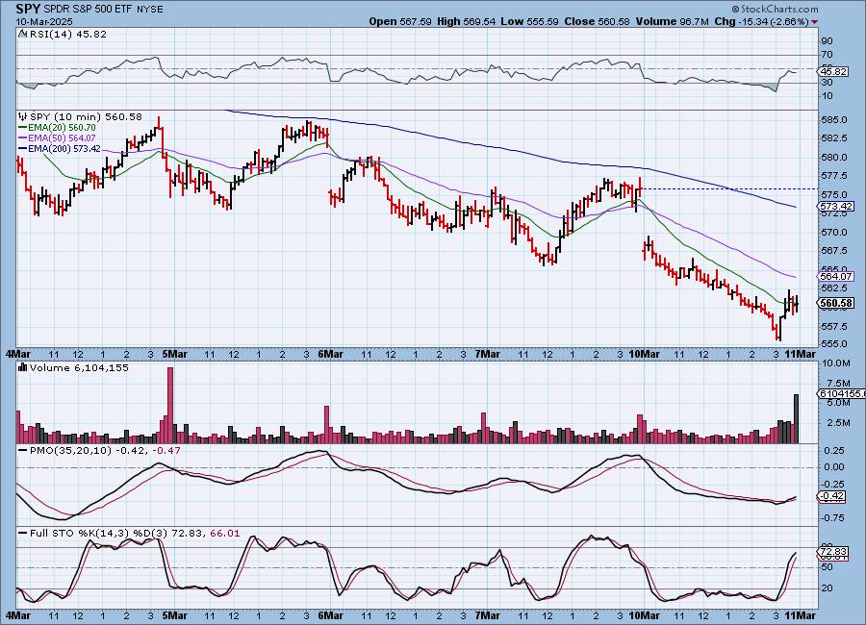
Task: Click the -0.42 PMO value tag
Action: click(x=831, y=496)
